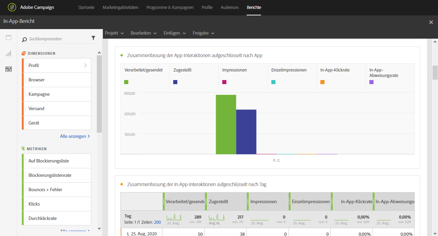The width and height of the screenshot is (438, 236).
Task: Open the Panels icon in left rail
Action: tap(9, 38)
